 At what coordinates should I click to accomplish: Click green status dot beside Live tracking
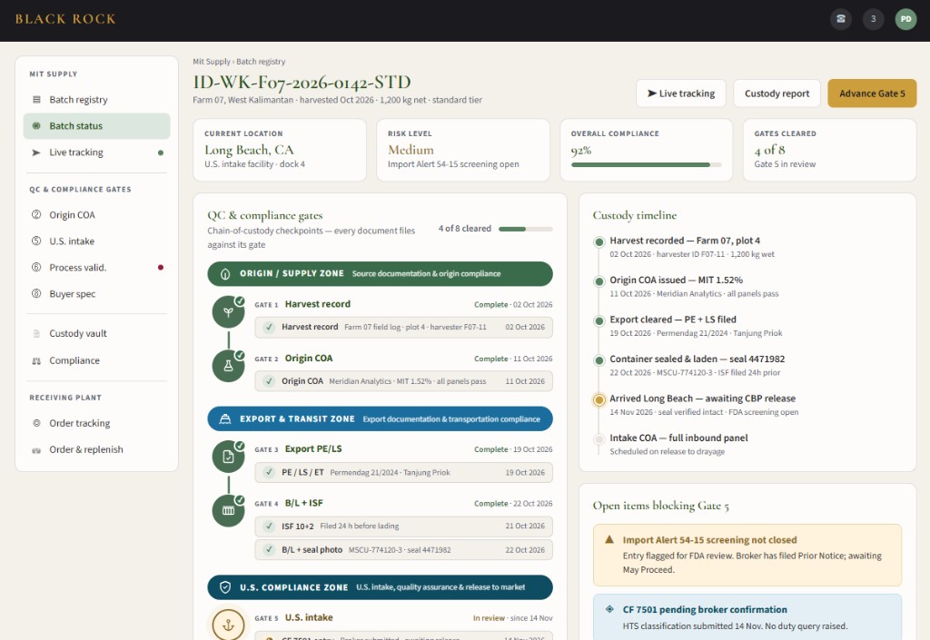tap(161, 153)
